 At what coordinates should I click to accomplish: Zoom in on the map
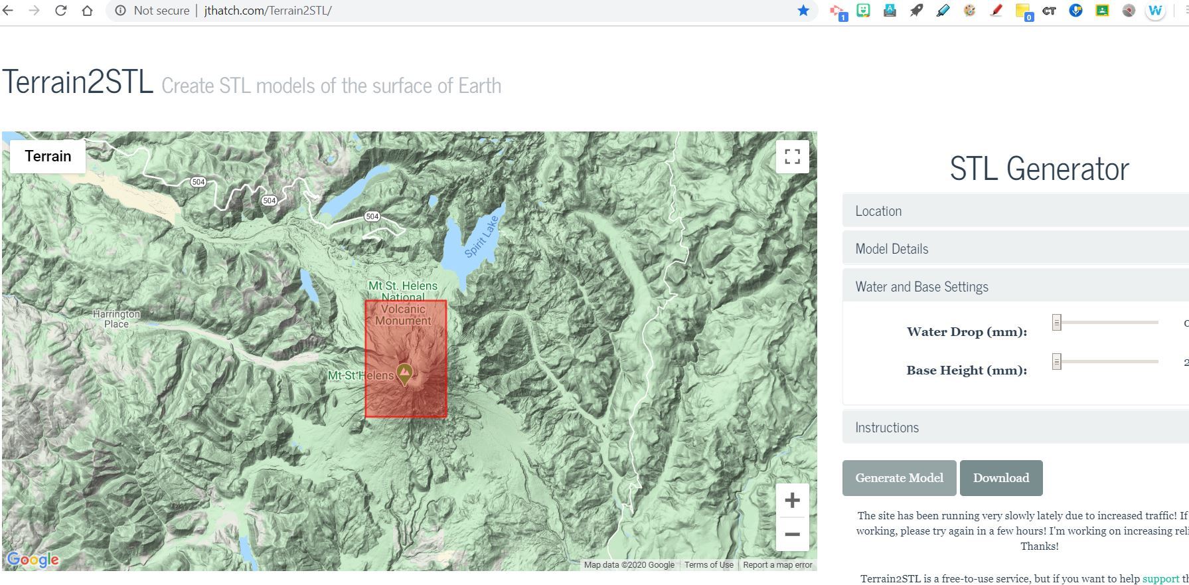[792, 501]
